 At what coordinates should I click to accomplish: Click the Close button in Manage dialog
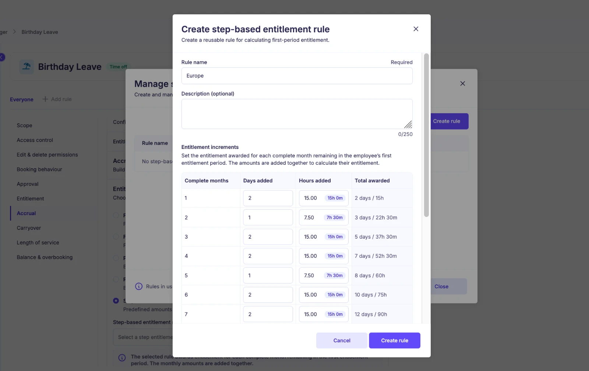pyautogui.click(x=449, y=286)
